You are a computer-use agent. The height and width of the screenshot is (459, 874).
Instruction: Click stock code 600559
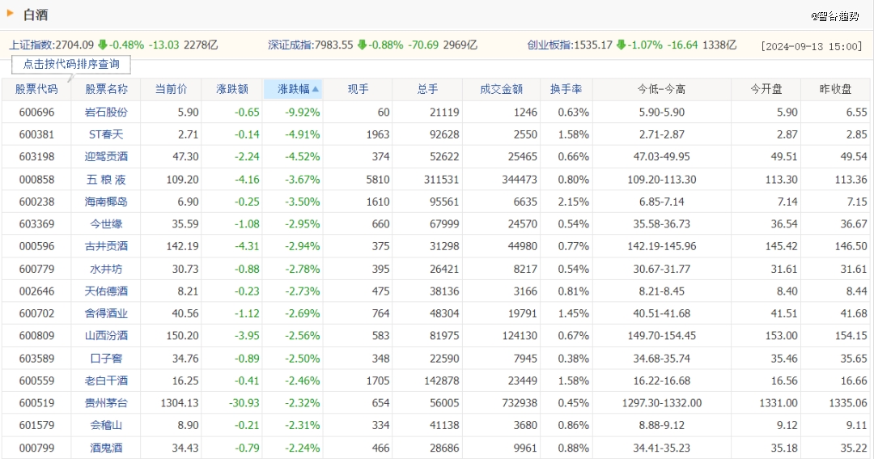[x=36, y=381]
